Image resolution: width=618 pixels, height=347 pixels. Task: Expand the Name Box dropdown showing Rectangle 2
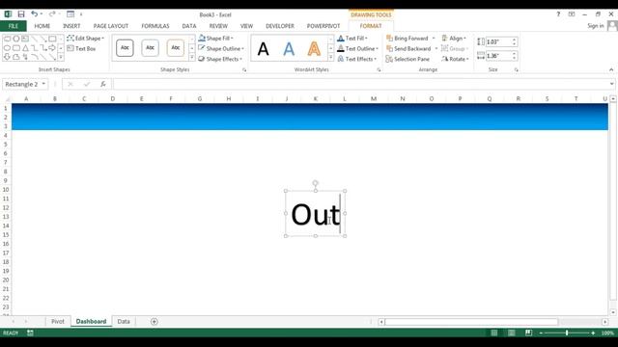[x=43, y=84]
